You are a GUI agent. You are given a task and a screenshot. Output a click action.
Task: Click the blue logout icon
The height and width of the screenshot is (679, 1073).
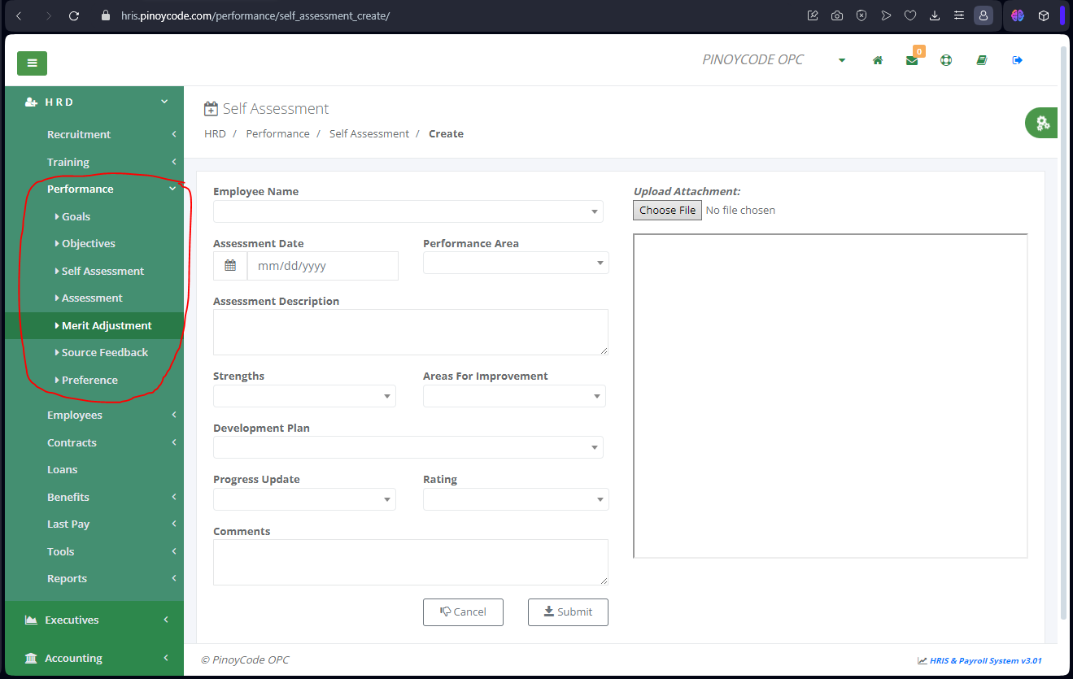click(x=1017, y=60)
